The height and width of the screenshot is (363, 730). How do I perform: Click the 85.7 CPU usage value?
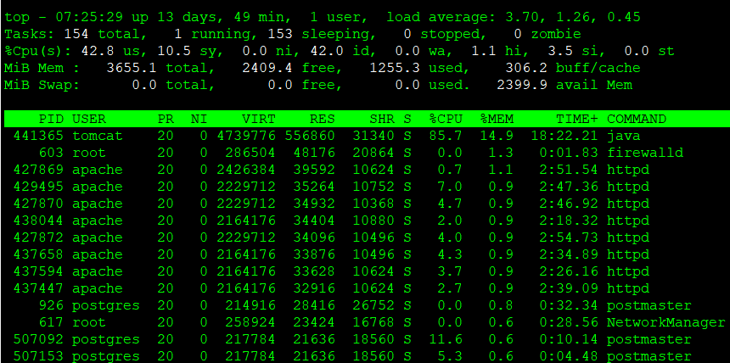point(446,136)
